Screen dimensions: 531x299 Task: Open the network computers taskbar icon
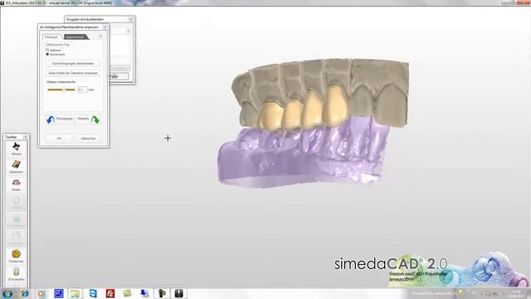(144, 293)
